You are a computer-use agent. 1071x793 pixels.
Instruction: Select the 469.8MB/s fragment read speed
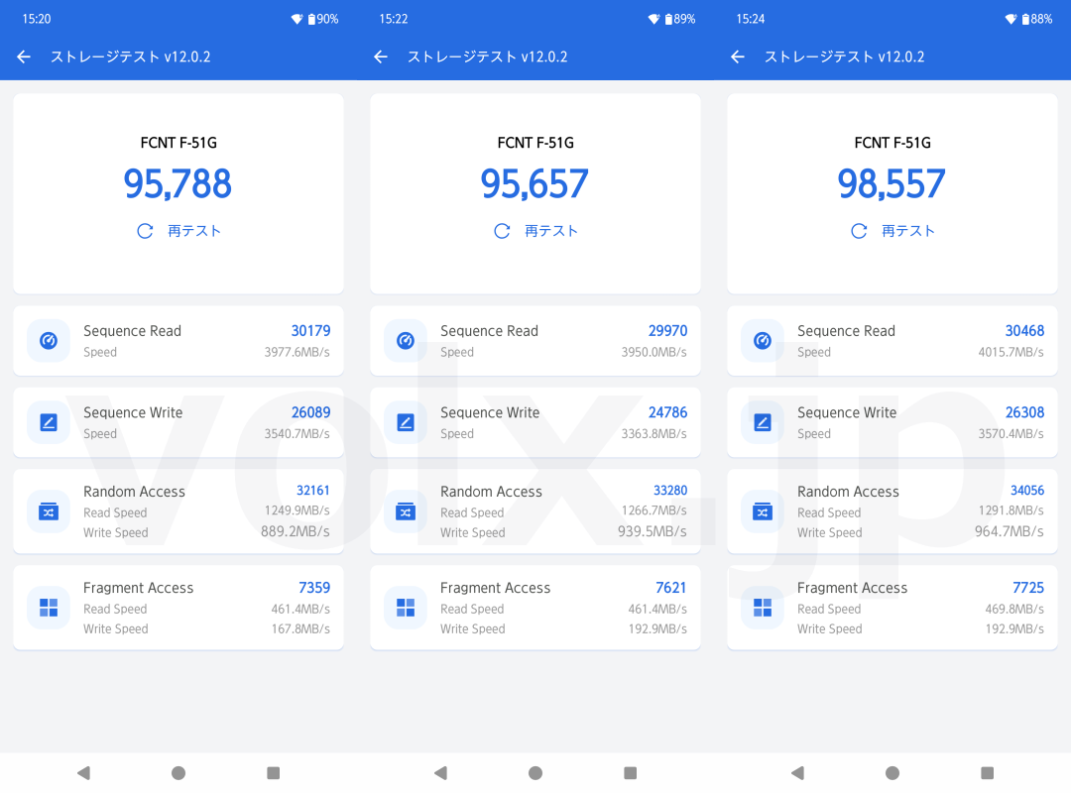[1014, 610]
